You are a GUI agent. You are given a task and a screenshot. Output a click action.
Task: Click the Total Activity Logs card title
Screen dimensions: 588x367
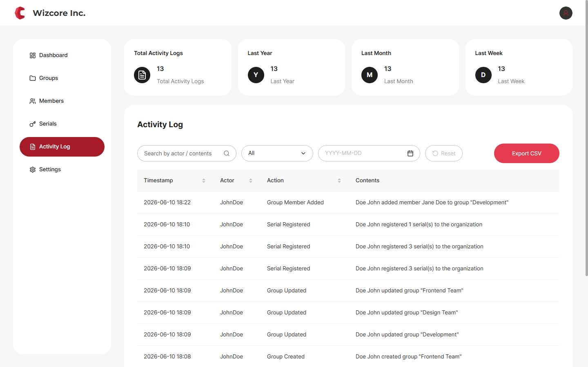(x=158, y=53)
